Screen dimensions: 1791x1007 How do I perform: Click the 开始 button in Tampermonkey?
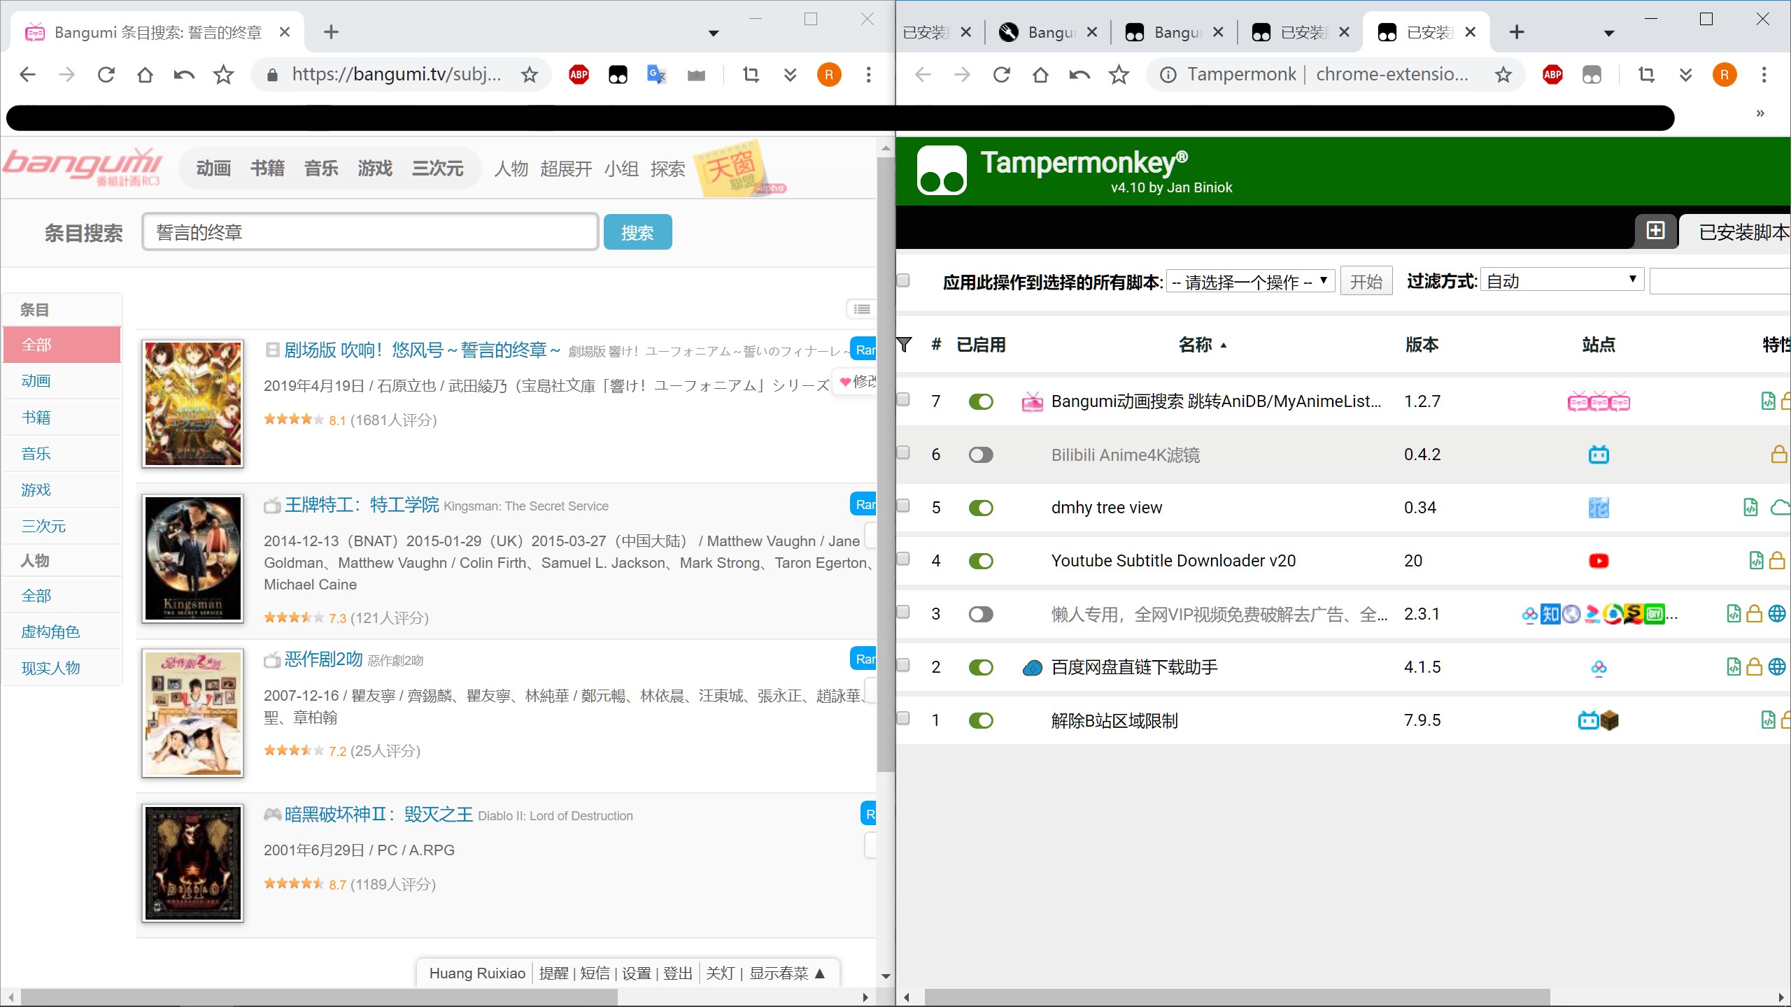1366,281
